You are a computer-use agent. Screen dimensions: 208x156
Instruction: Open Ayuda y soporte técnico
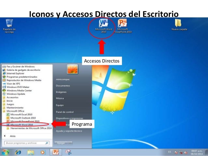pos(69,131)
